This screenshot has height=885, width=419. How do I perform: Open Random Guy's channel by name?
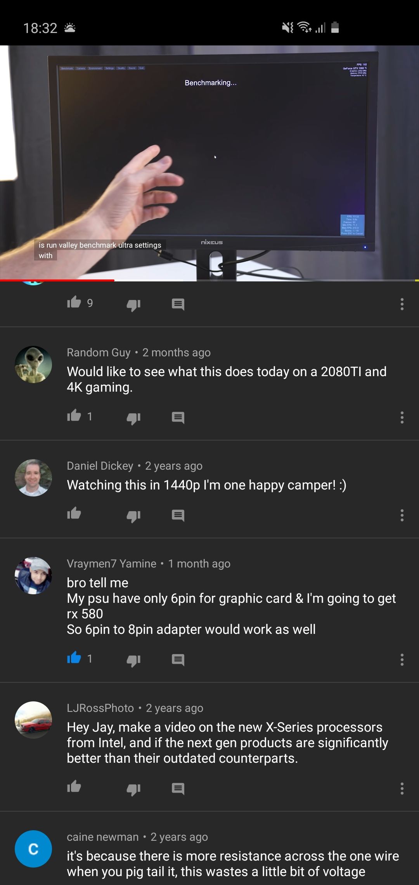(99, 352)
